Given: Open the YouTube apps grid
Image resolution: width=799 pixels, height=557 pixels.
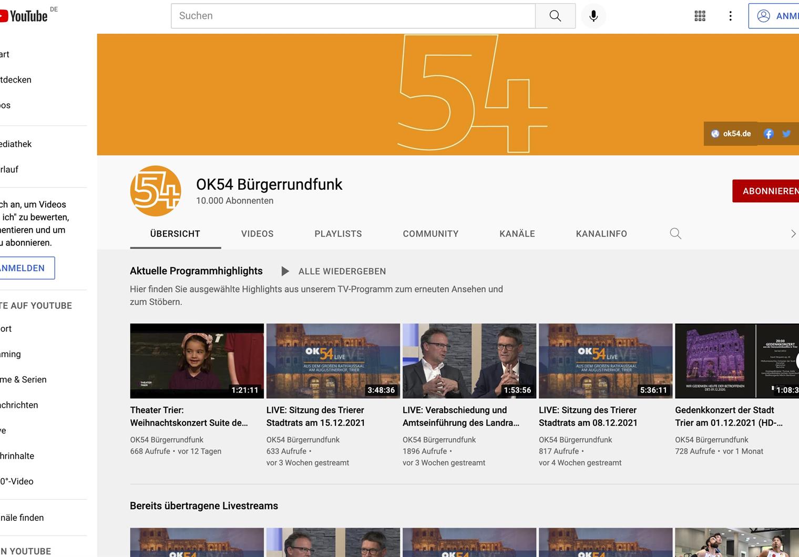Looking at the screenshot, I should tap(700, 16).
